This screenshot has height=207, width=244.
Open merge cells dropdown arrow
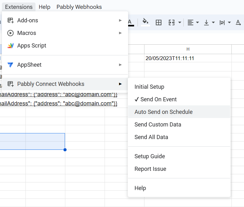click(x=180, y=22)
